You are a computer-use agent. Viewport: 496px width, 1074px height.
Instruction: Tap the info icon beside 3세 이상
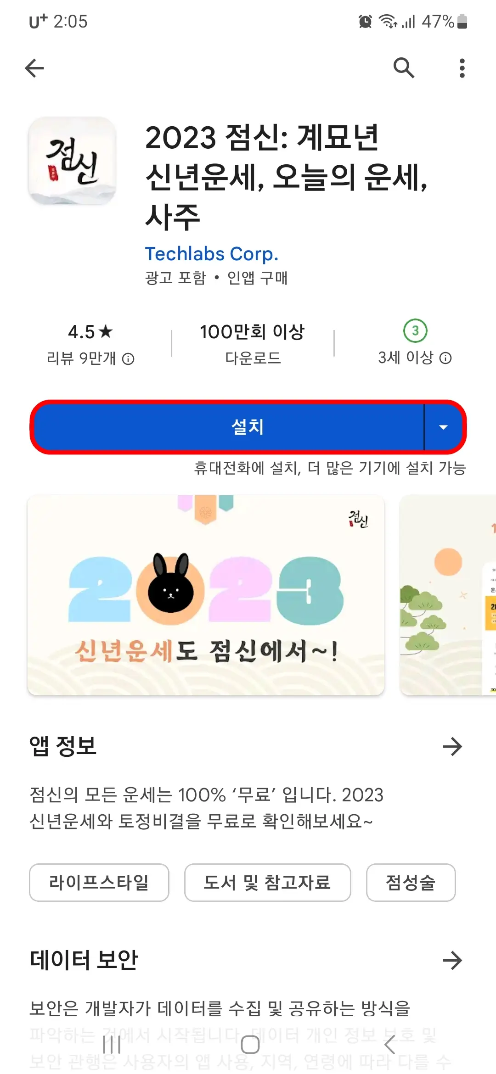[445, 358]
